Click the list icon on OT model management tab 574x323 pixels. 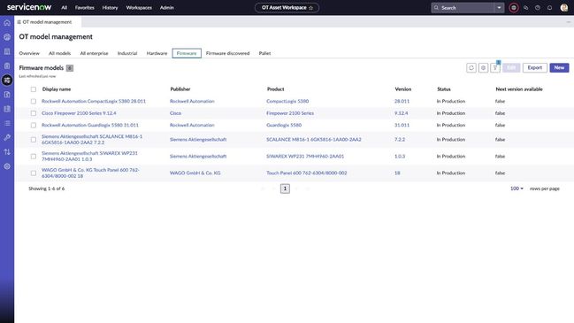point(19,22)
